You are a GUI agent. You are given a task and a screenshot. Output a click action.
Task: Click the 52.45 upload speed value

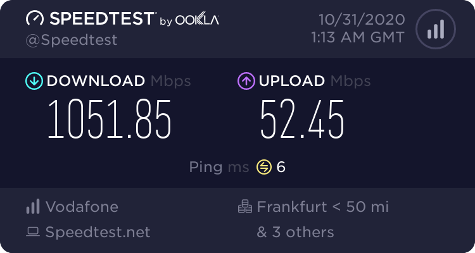click(302, 119)
